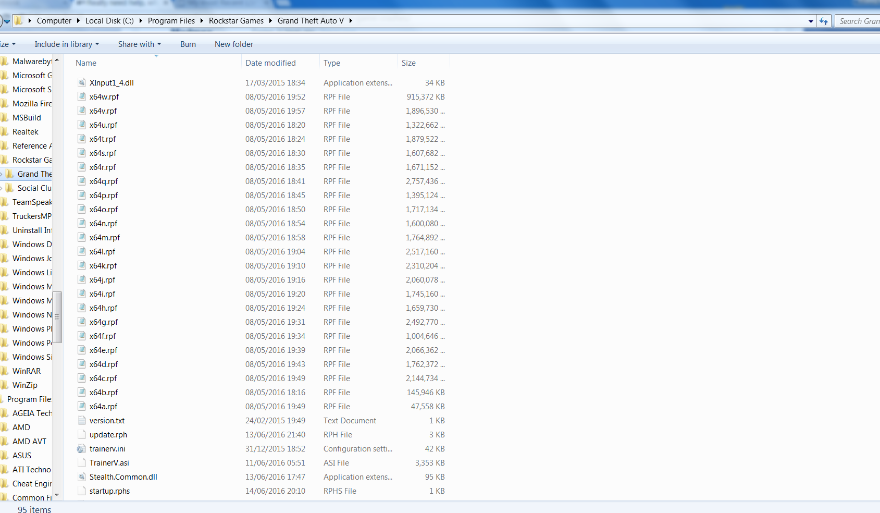Click the navigation pane scroll down arrow
This screenshot has height=513, width=880.
(57, 495)
